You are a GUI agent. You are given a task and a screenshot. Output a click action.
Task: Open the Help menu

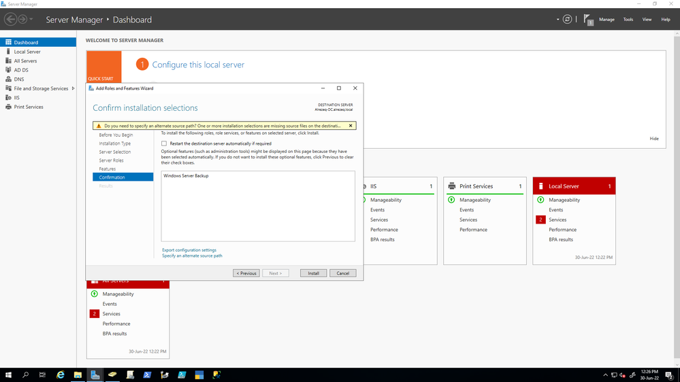coord(666,20)
